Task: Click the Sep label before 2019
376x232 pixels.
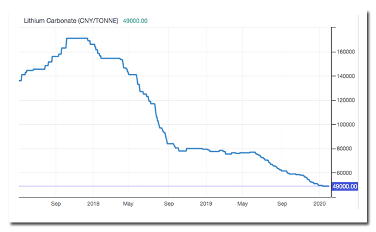Action: 169,203
